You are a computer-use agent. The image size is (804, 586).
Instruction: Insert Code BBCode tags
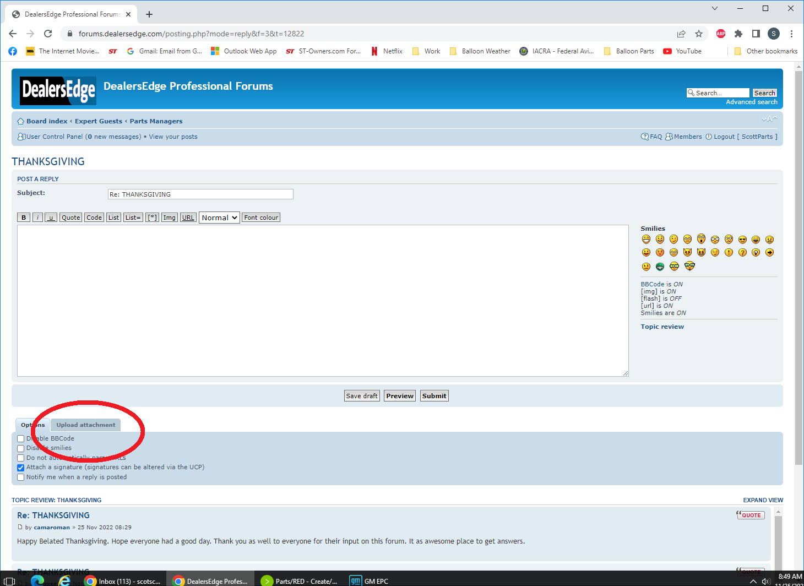pyautogui.click(x=94, y=218)
